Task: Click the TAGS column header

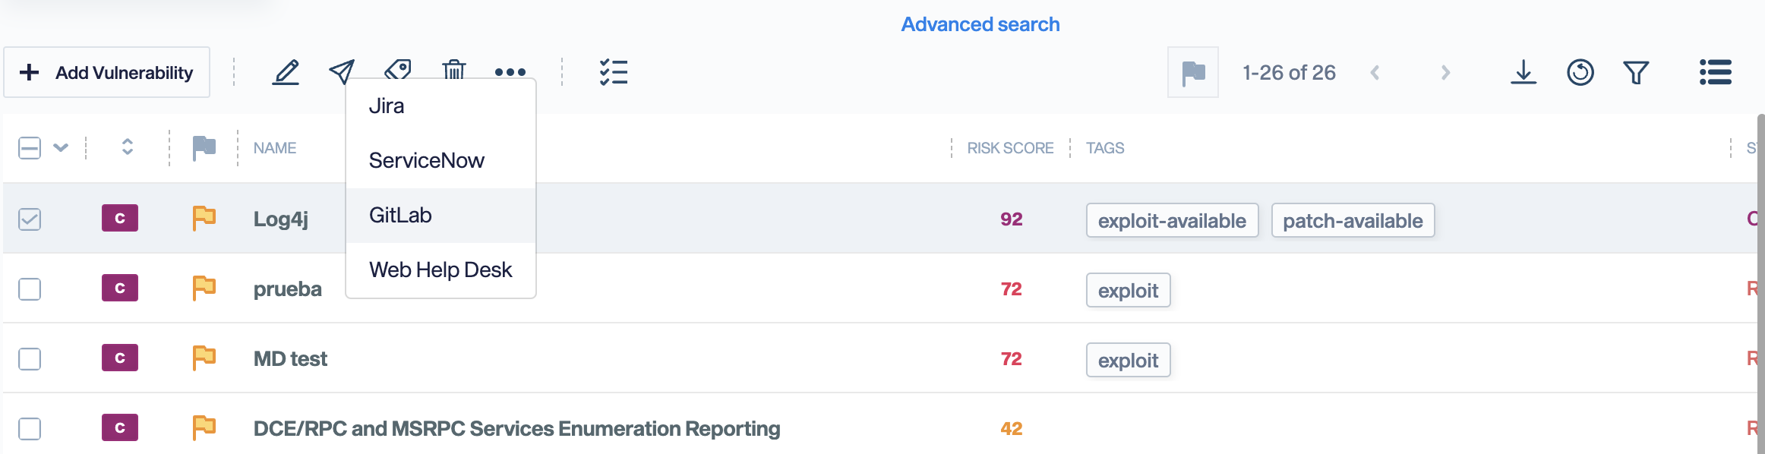Action: (x=1105, y=148)
